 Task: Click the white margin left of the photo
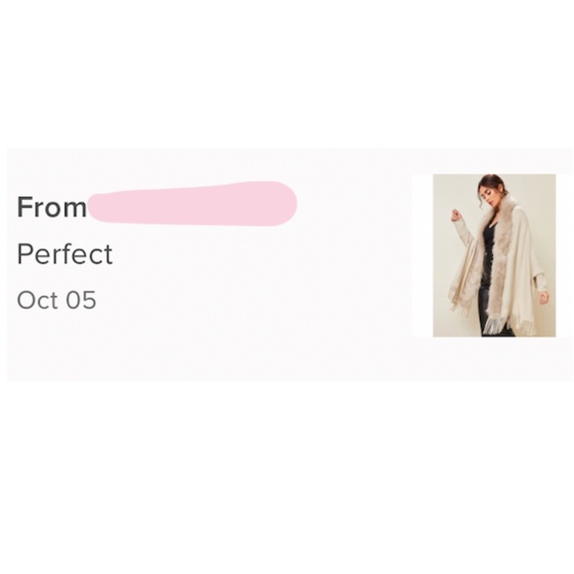coord(423,255)
